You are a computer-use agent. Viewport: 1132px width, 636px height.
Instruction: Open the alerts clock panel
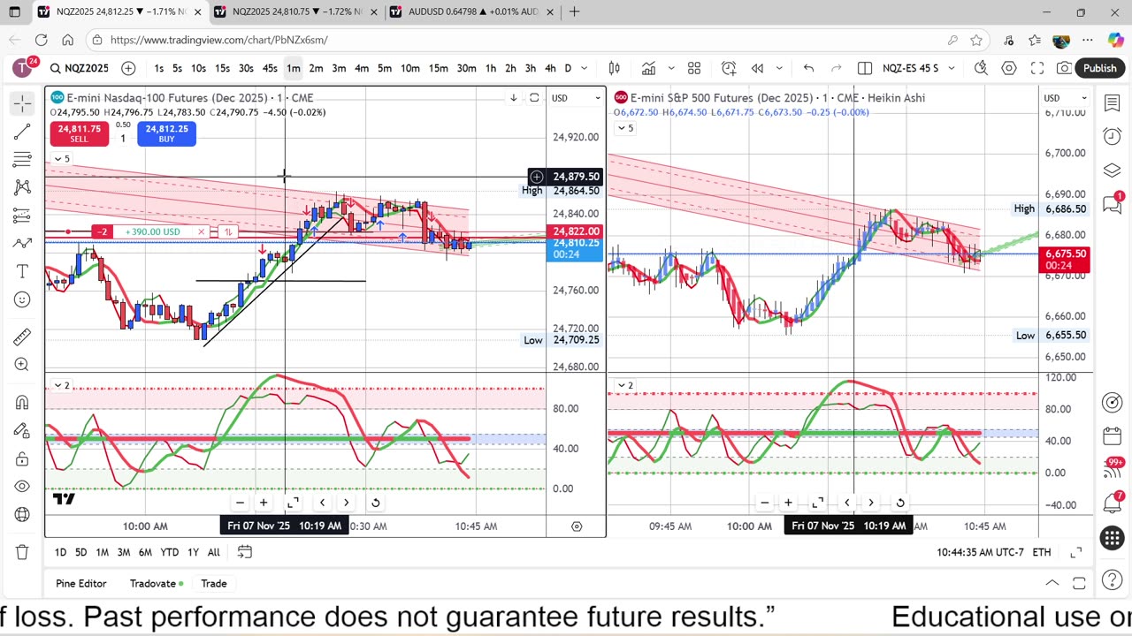[1112, 136]
